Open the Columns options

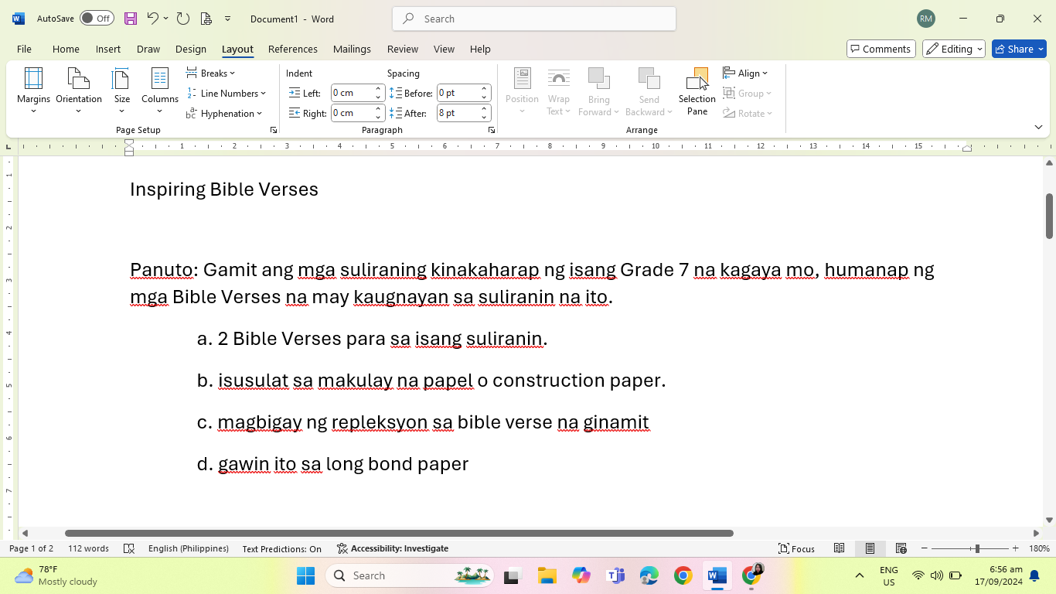pyautogui.click(x=160, y=90)
